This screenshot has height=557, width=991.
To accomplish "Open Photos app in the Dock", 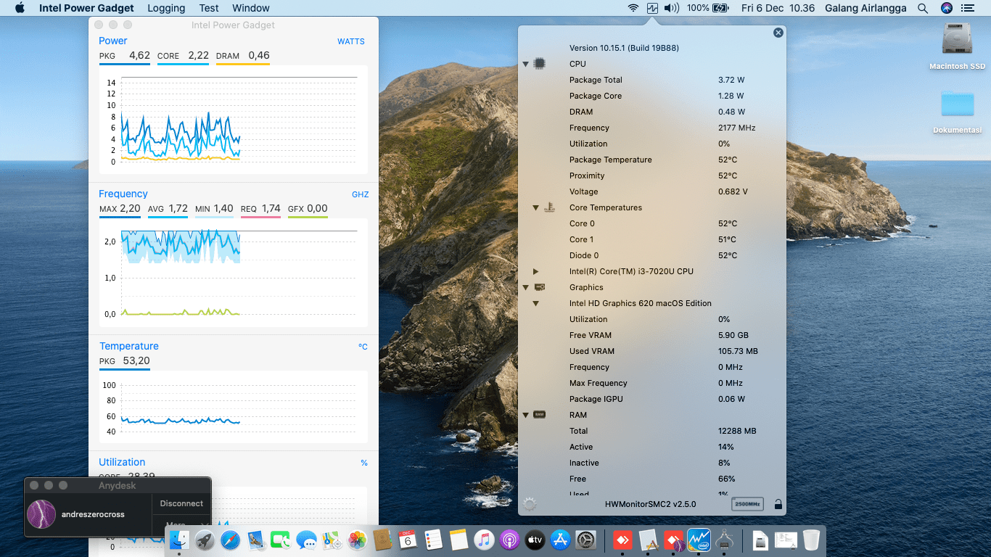I will click(x=357, y=540).
